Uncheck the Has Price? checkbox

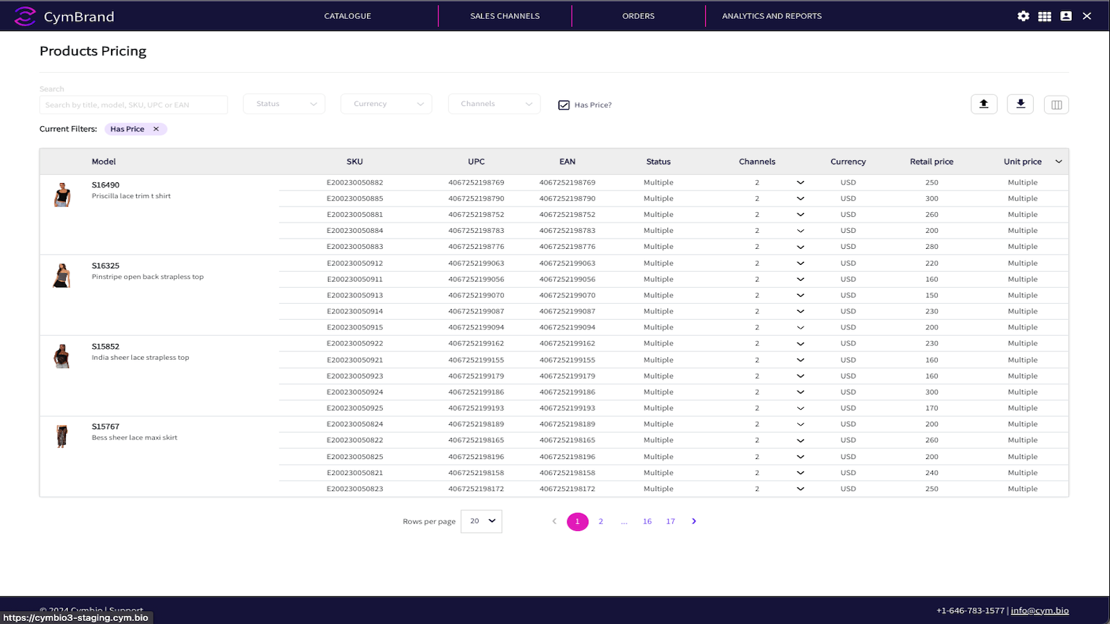[x=564, y=105]
